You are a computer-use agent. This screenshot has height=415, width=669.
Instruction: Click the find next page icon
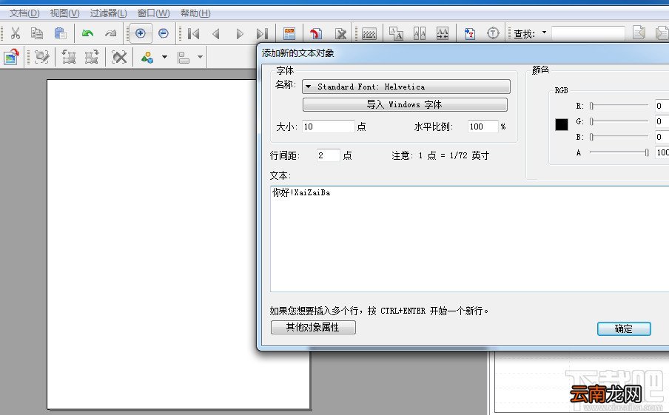[662, 33]
